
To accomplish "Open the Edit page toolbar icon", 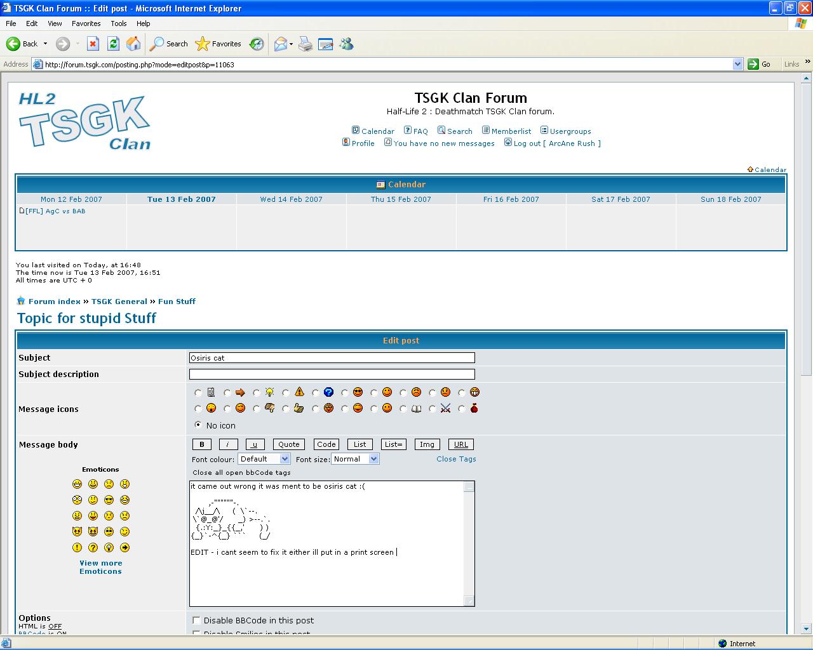I will (x=325, y=44).
